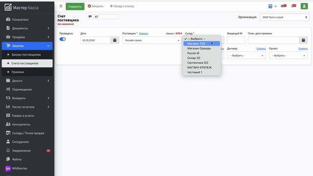Click the Уведомления bell icon

8,150
